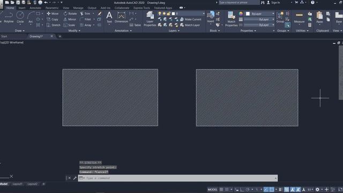The height and width of the screenshot is (193, 343).
Task: Start the Dimension tool
Action: (121, 17)
